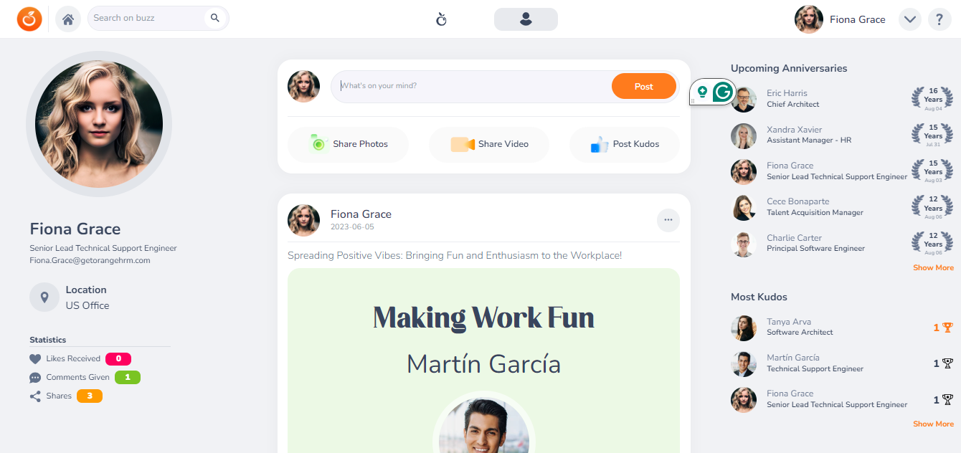Open the help question mark icon

pyautogui.click(x=939, y=19)
